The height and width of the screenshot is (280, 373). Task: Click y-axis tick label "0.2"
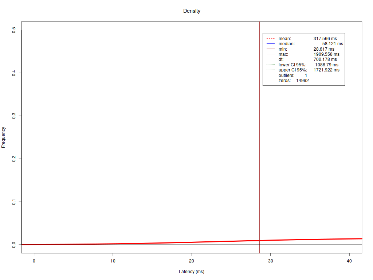(14, 159)
